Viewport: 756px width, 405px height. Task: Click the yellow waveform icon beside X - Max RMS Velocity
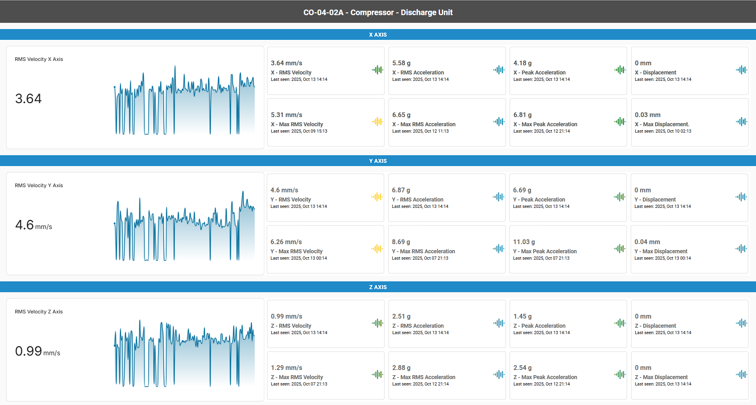(x=377, y=122)
